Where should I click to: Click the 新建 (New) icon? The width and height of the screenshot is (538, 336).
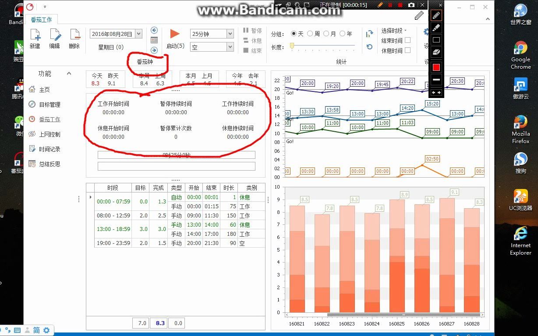35,35
